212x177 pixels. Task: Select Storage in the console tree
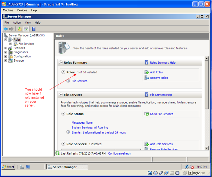click(18, 61)
